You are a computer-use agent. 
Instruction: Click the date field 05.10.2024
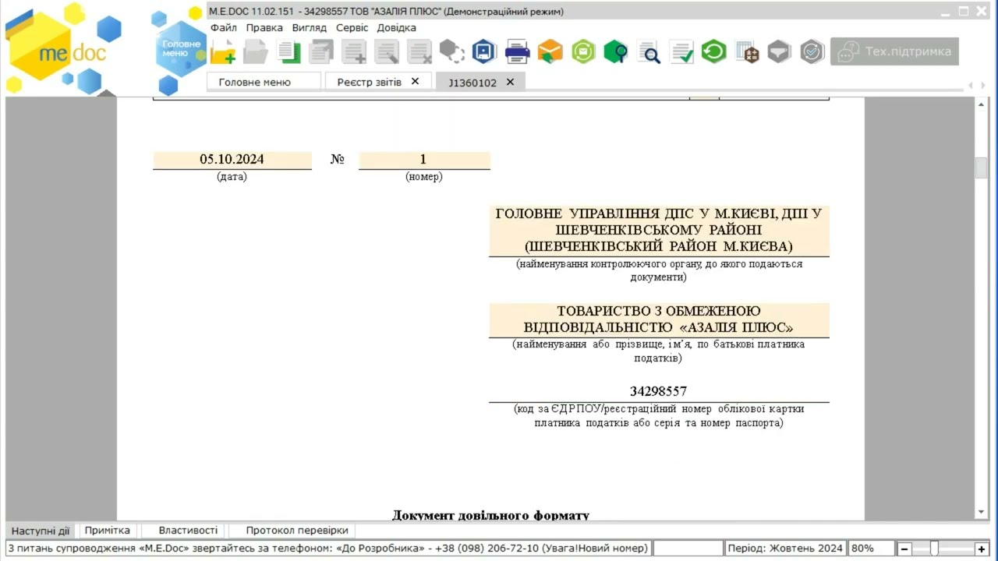[x=232, y=160]
